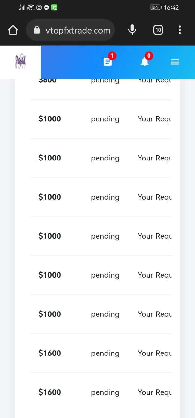
Task: Tap the battery indicator showing 24
Action: pos(156,7)
